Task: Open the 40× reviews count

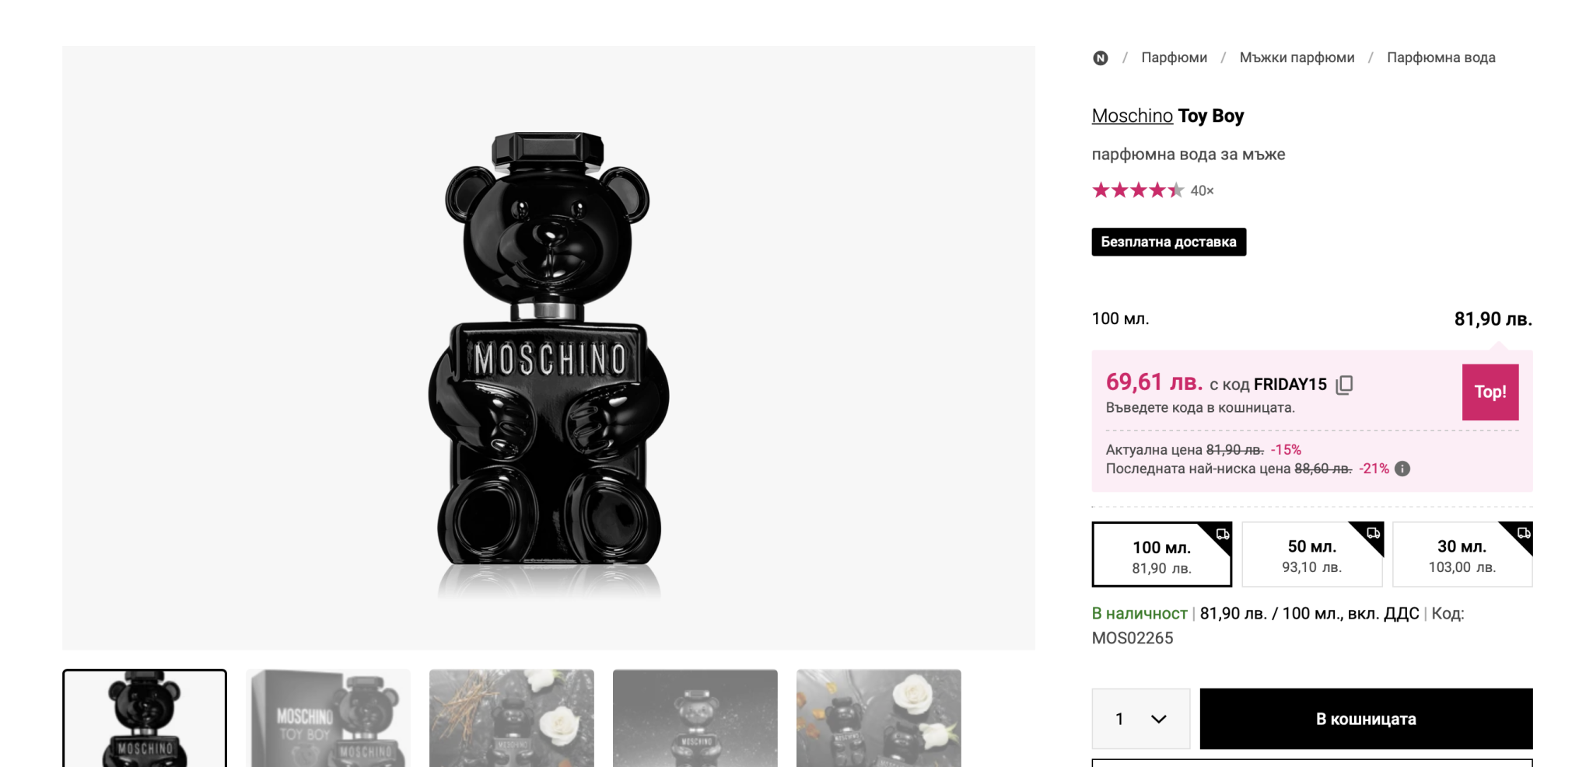Action: 1202,190
